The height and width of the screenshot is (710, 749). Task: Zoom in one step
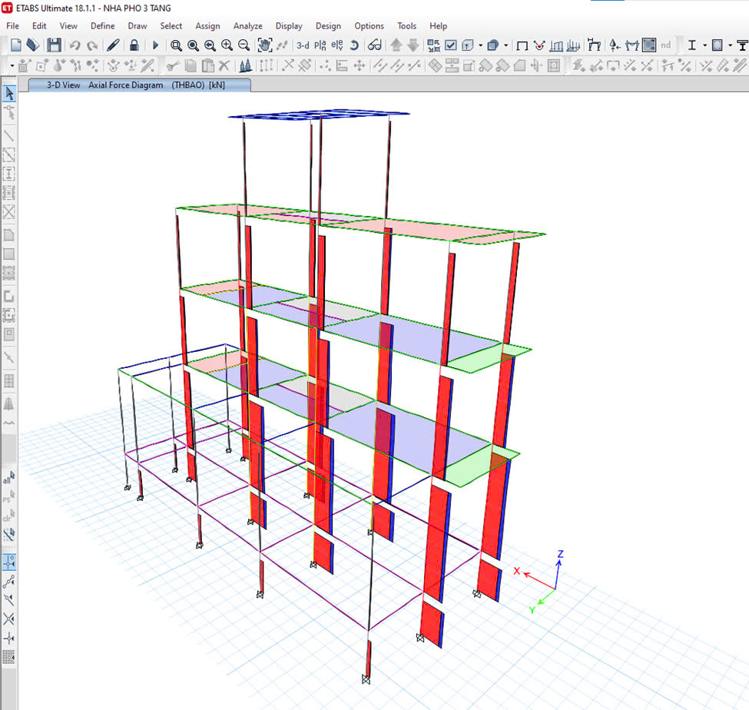coord(227,45)
